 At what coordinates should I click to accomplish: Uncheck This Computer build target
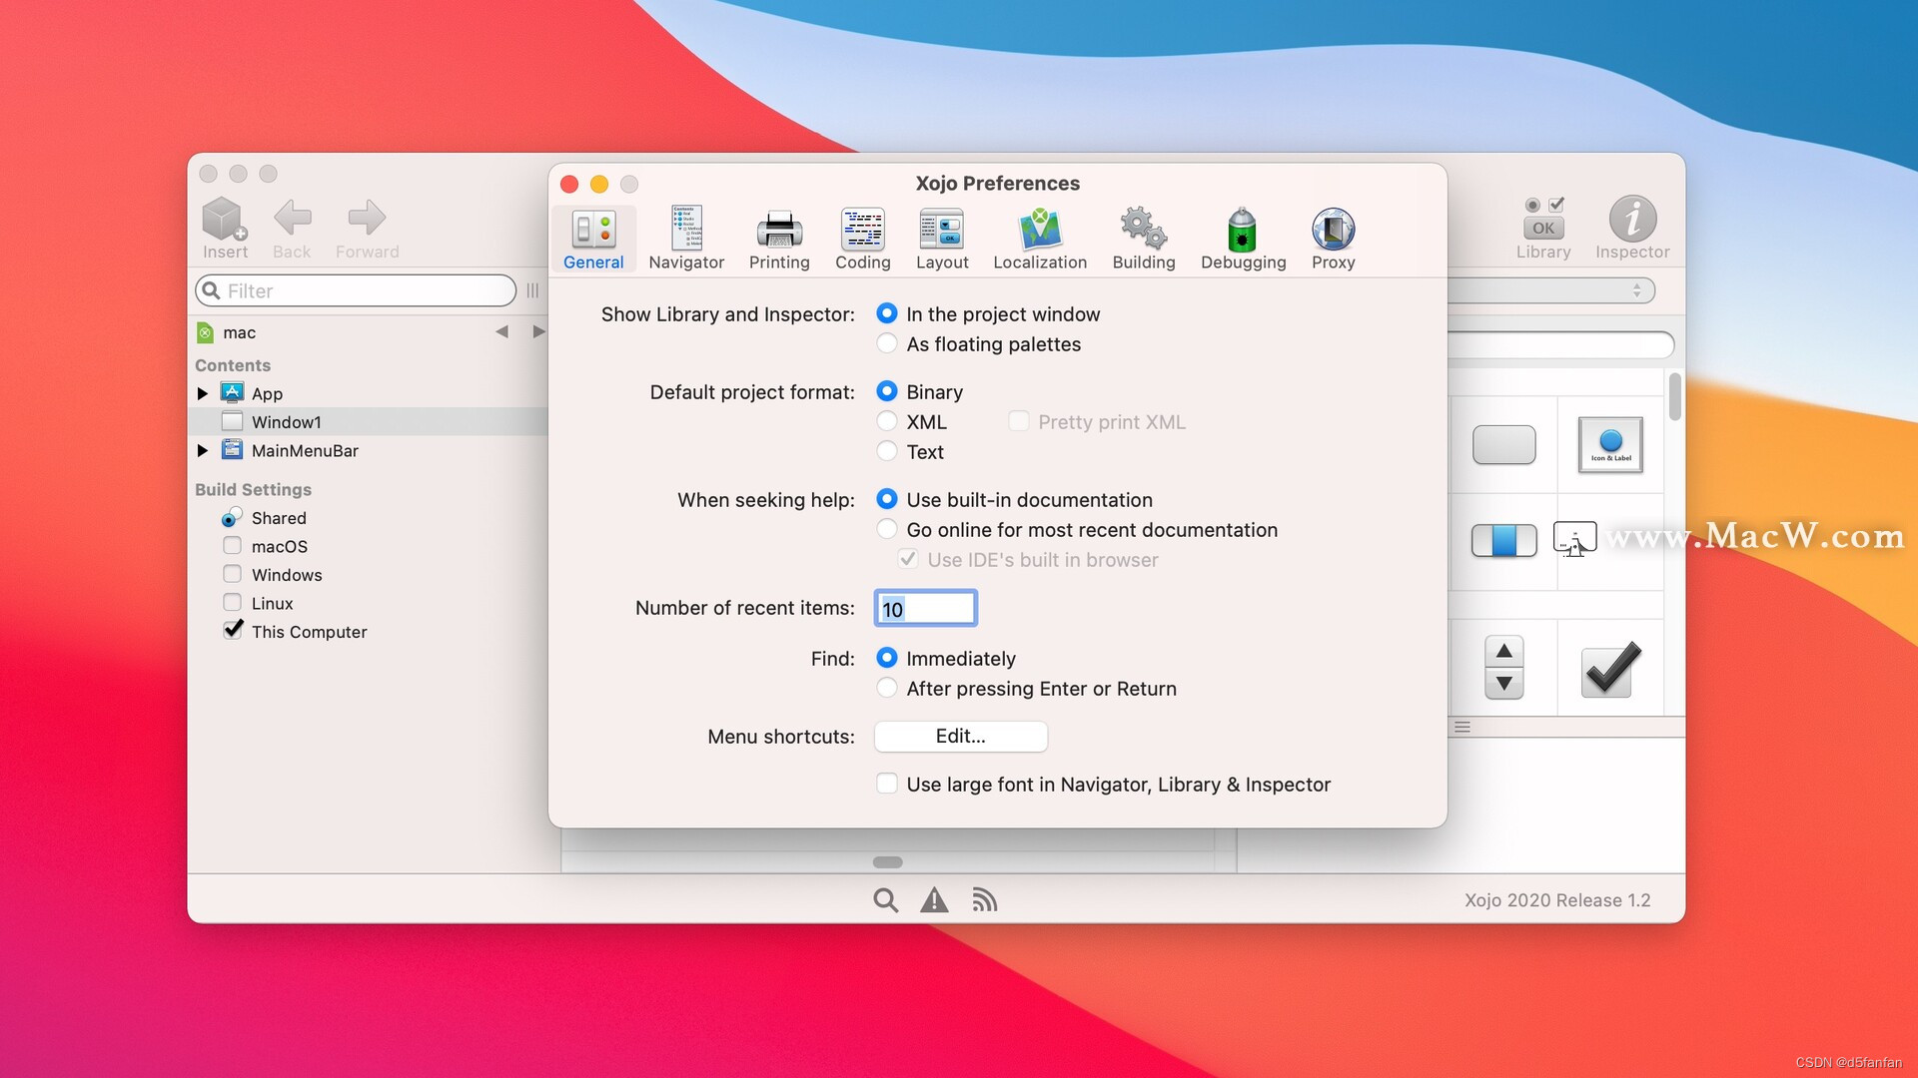(x=233, y=630)
